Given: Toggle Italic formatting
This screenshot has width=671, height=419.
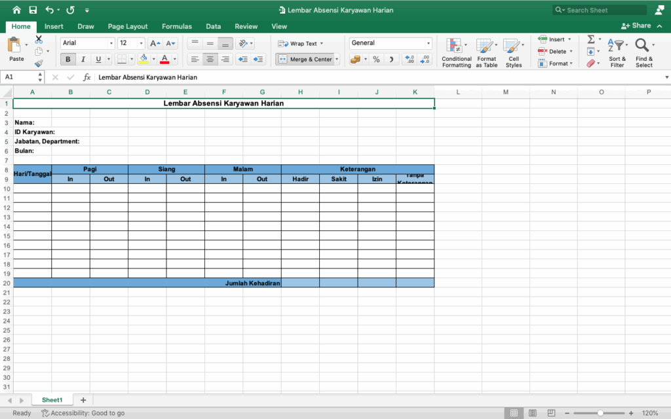Looking at the screenshot, I should (83, 60).
